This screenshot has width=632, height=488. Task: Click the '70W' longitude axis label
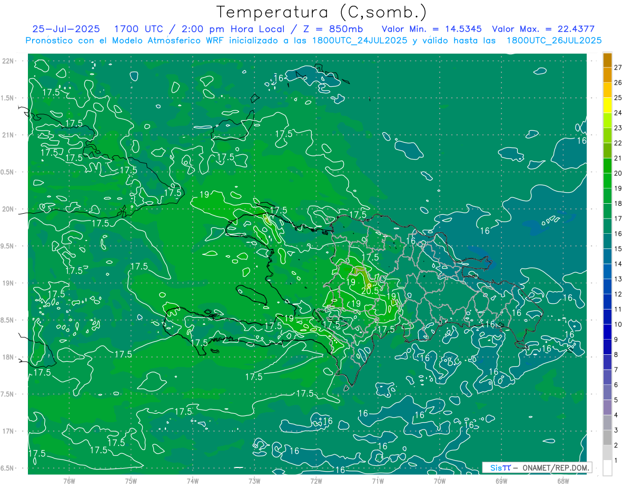[x=440, y=481]
